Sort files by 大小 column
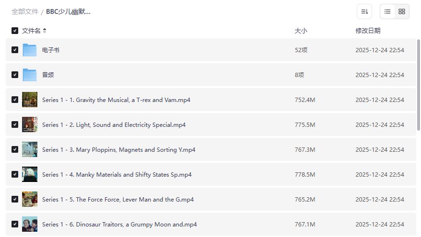Viewport: 421px width, 237px height. click(x=301, y=31)
